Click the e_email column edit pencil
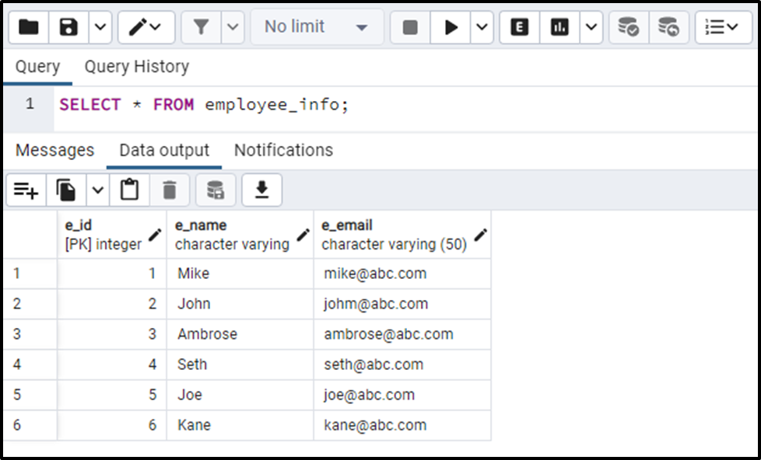Screen dimensions: 761x460 point(480,235)
